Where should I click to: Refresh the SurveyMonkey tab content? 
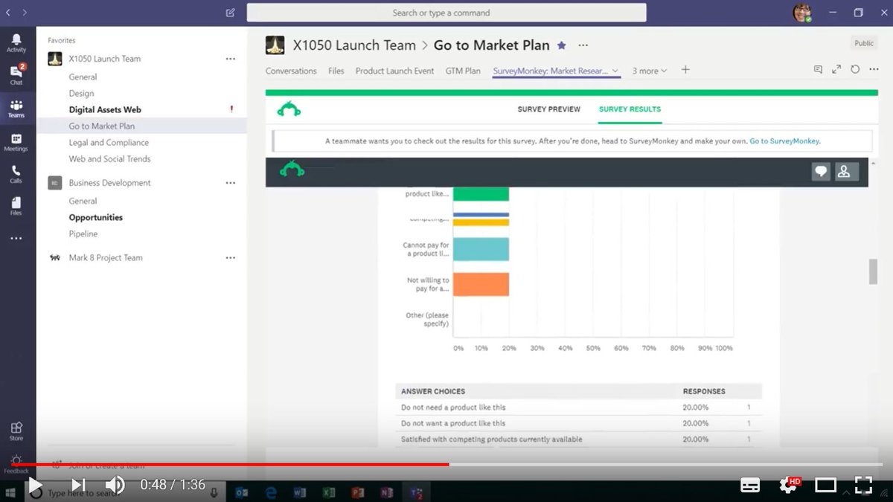click(854, 68)
